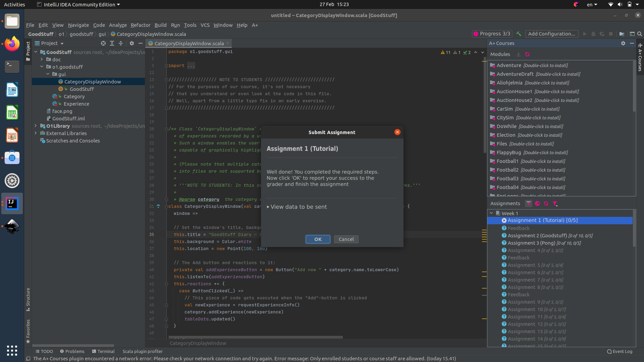Collapse the Week 1 assignments group
Viewport: 644px width, 362px height.
[491, 213]
